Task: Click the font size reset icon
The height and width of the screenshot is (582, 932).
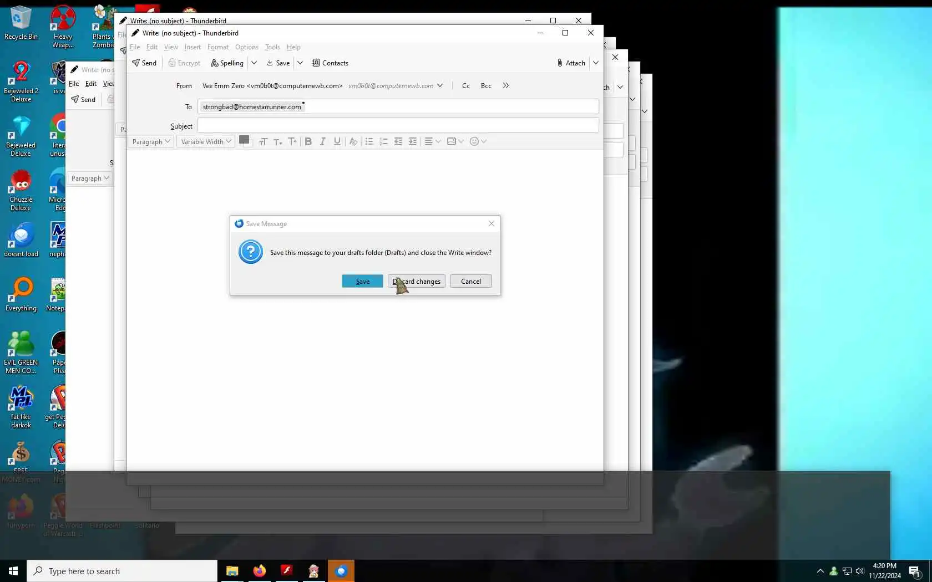Action: pos(263,141)
